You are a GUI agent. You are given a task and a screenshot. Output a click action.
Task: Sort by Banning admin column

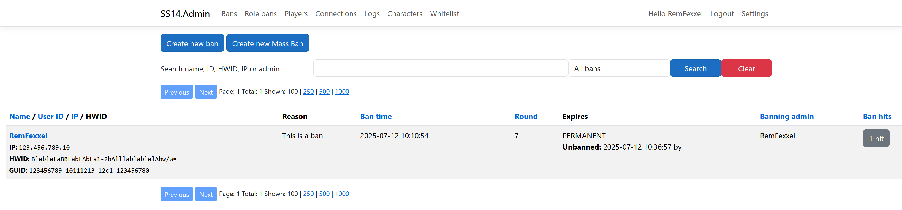786,117
